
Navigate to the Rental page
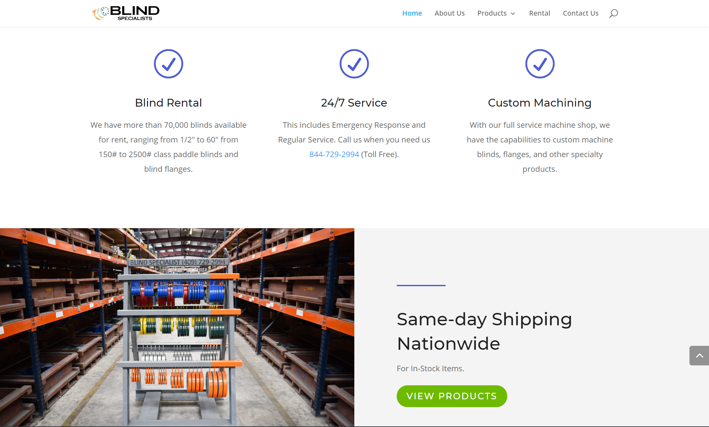point(539,13)
